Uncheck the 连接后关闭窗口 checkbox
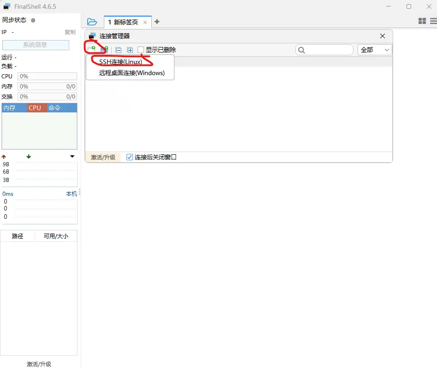437x369 pixels. tap(130, 157)
